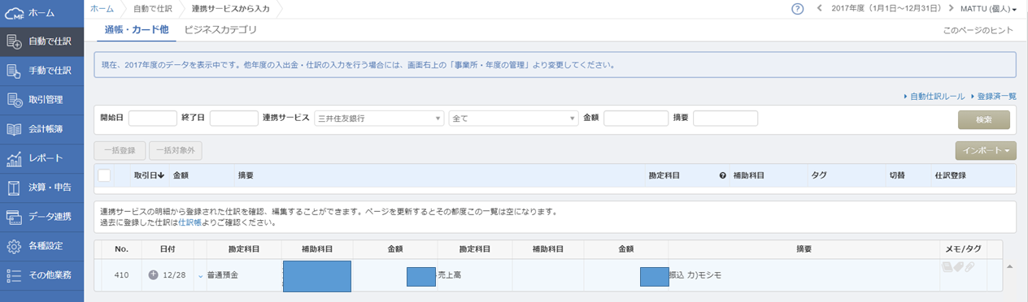1028x302 pixels.
Task: Open MATTU (個人) account dropdown
Action: [988, 9]
